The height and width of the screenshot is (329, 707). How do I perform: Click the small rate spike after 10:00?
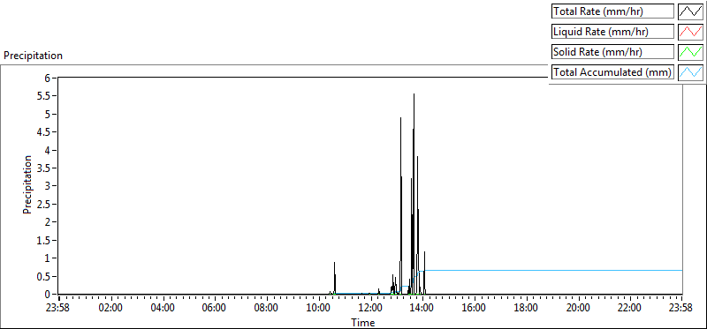(x=335, y=277)
